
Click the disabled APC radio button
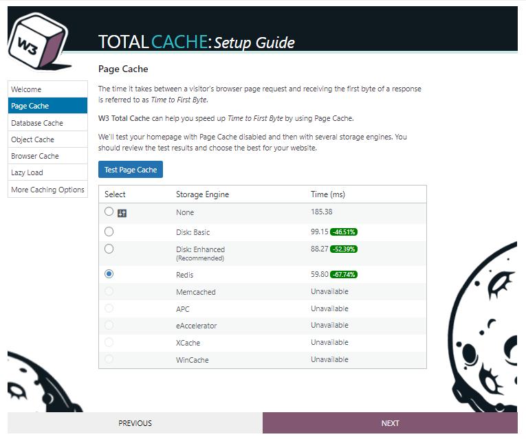tap(109, 308)
